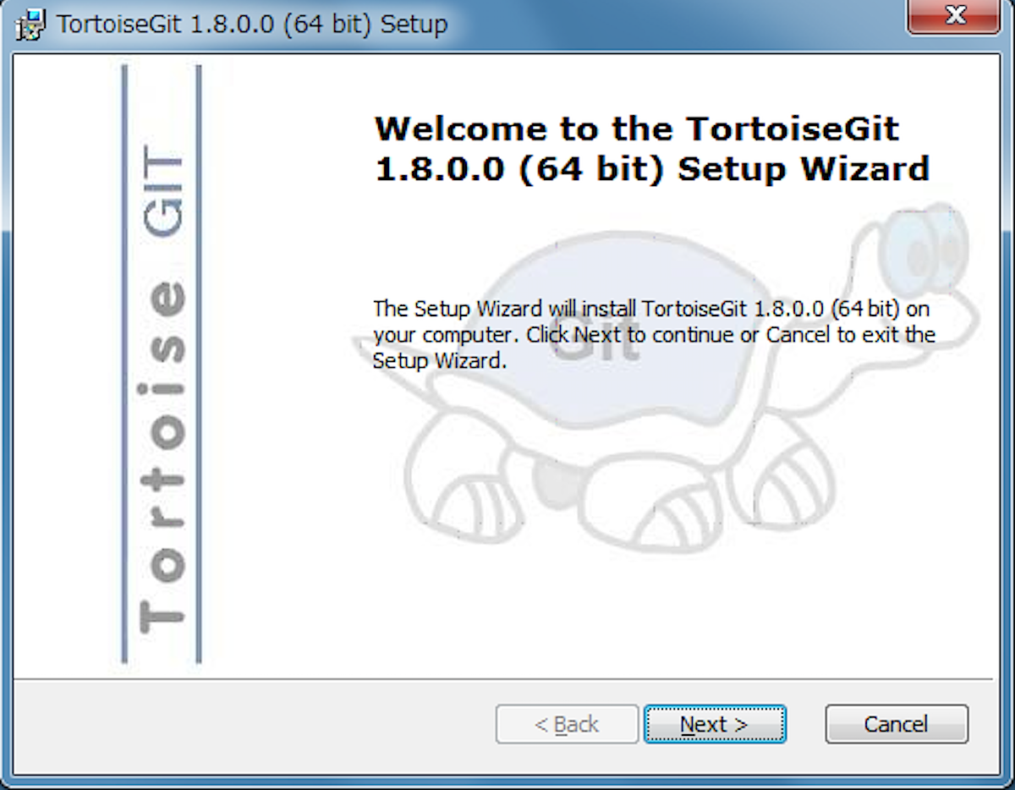Click the 'Welcome to the TortoiseGit' heading
This screenshot has width=1015, height=790.
(x=637, y=129)
